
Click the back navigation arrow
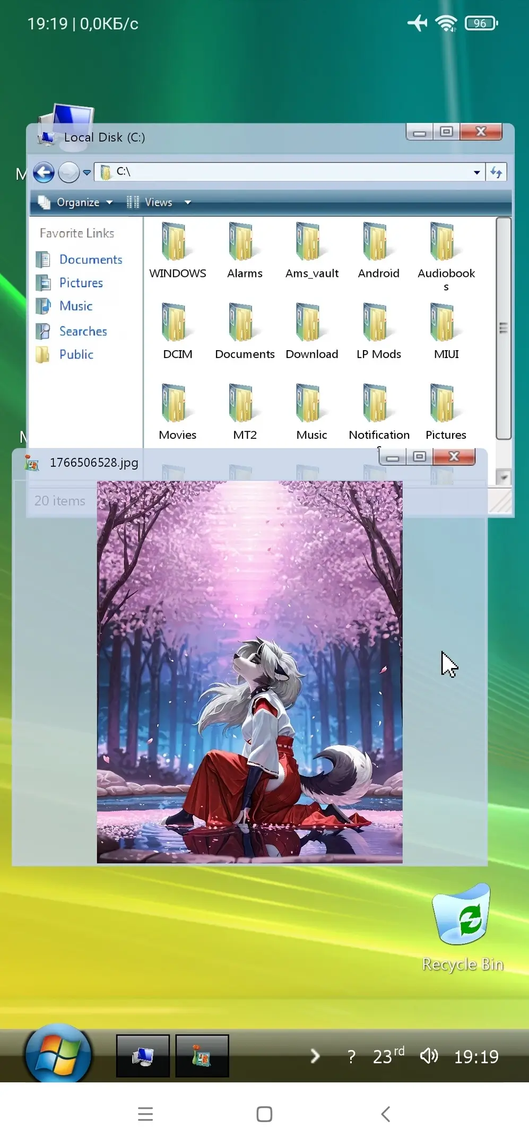(44, 172)
